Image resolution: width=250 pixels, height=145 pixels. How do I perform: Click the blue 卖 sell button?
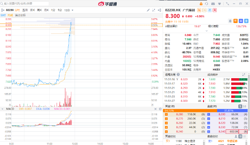click(241, 21)
